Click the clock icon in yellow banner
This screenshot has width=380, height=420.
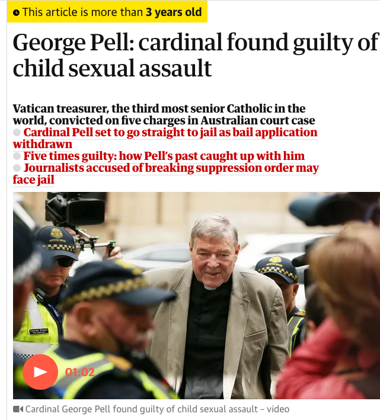coord(16,12)
